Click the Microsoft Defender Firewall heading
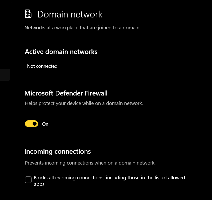The height and width of the screenshot is (200, 212). (x=66, y=93)
